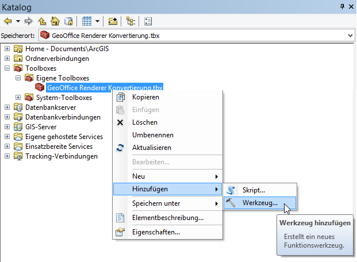Collapse the Toolboxes tree node
The height and width of the screenshot is (262, 357).
pos(7,68)
